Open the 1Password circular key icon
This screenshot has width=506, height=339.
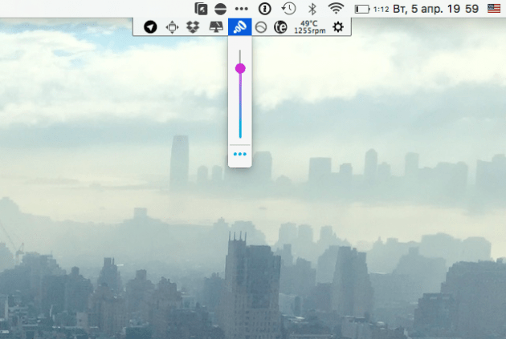(264, 8)
